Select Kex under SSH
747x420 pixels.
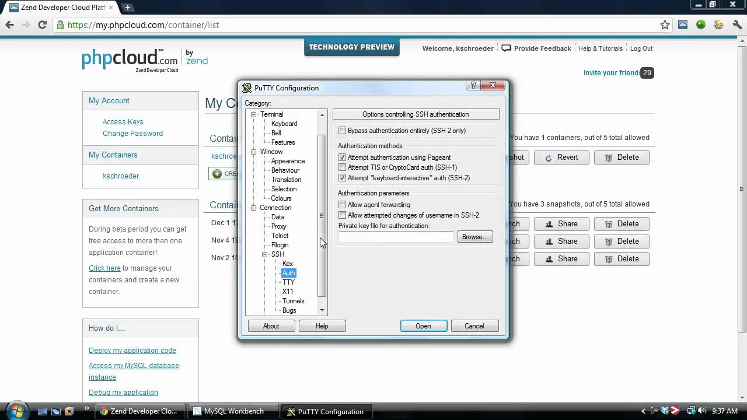(x=288, y=264)
